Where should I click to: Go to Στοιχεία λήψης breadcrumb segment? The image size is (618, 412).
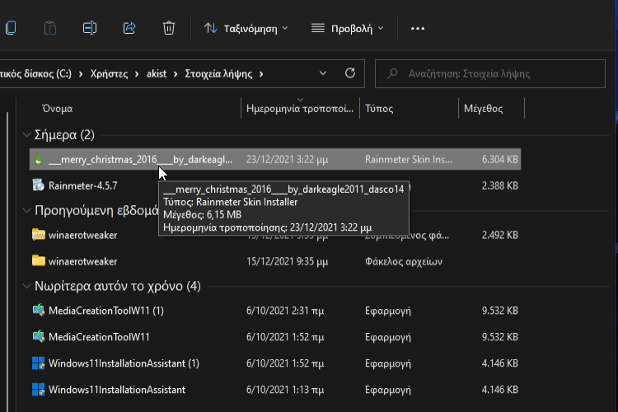(218, 73)
